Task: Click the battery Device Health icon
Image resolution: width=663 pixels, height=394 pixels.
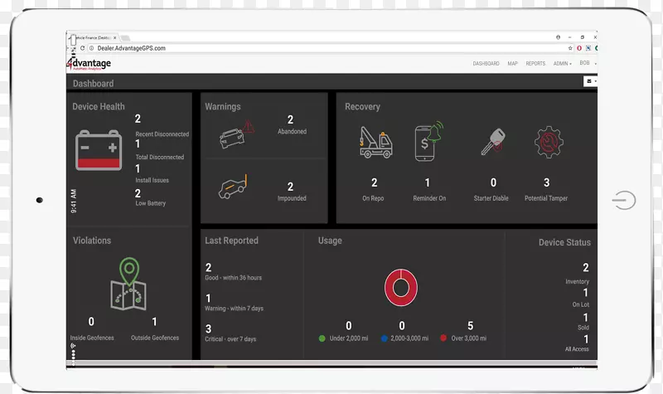Action: (99, 151)
